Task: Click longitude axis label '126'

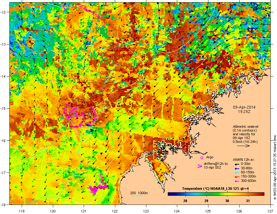Action: [239, 211]
